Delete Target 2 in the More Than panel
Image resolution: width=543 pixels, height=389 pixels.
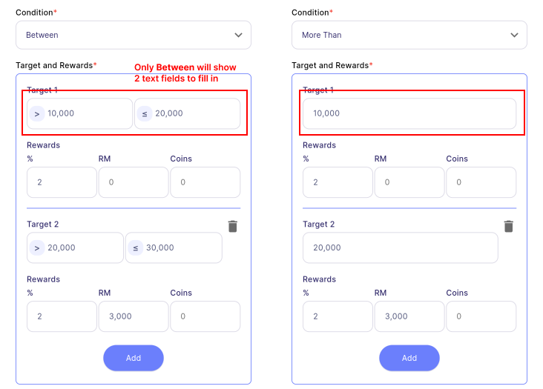[508, 227]
